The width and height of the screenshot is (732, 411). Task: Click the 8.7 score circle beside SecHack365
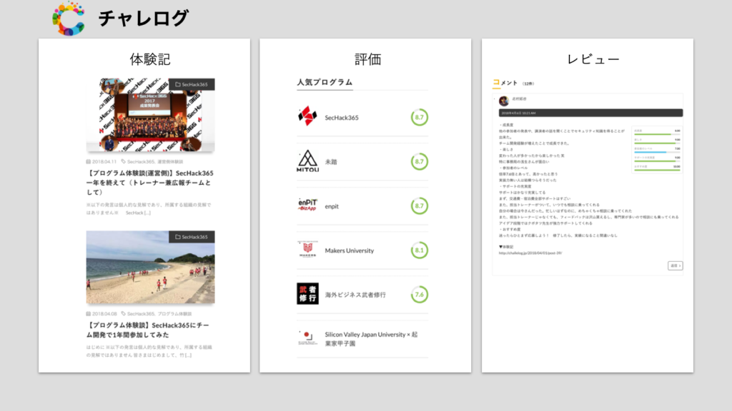click(420, 117)
